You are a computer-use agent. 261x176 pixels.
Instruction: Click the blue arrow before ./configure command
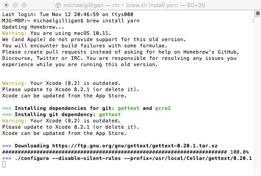coord(7,158)
